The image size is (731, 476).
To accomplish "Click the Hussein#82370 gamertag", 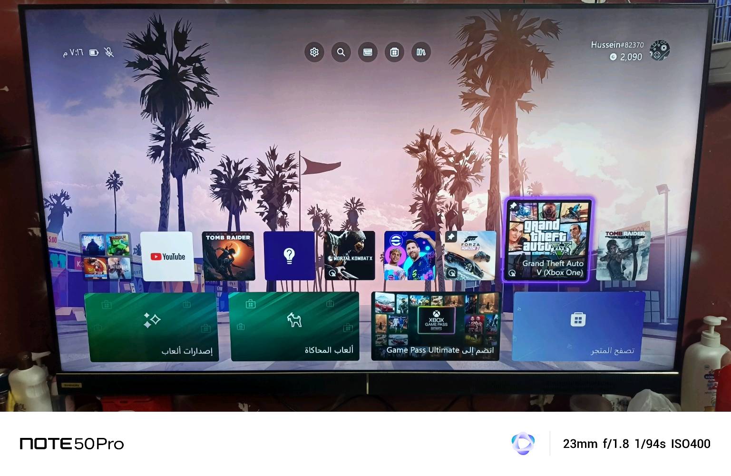I will click(617, 45).
